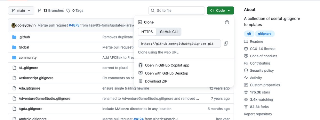Open pull request #4873 link
This screenshot has height=120, width=320.
(x=74, y=26)
